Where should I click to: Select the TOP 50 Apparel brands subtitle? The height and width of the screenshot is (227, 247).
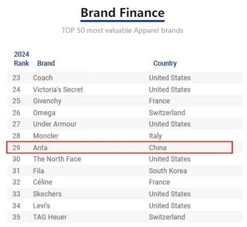122,31
